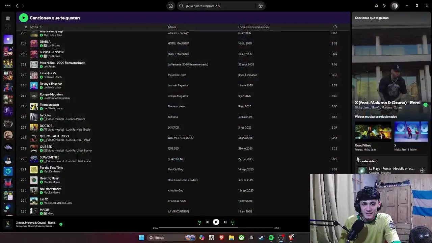Seek within the playback progress bar
432x243 pixels.
click(x=216, y=228)
